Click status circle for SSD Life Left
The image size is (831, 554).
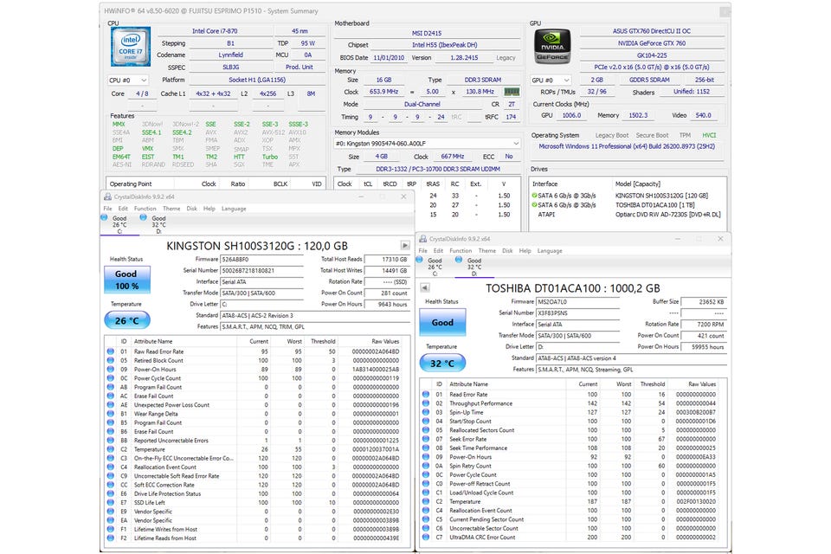point(110,502)
